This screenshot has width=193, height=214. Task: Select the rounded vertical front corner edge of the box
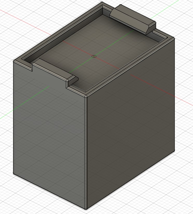(x=86, y=152)
